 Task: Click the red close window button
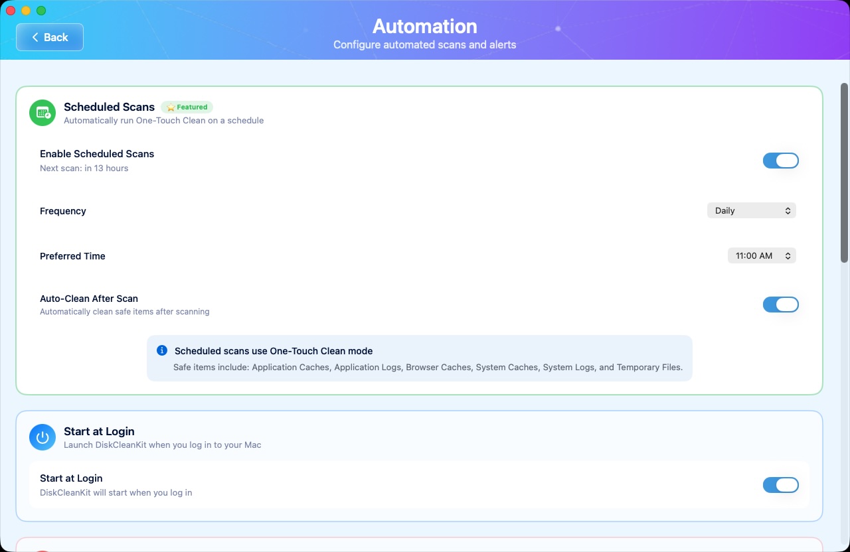[x=11, y=11]
